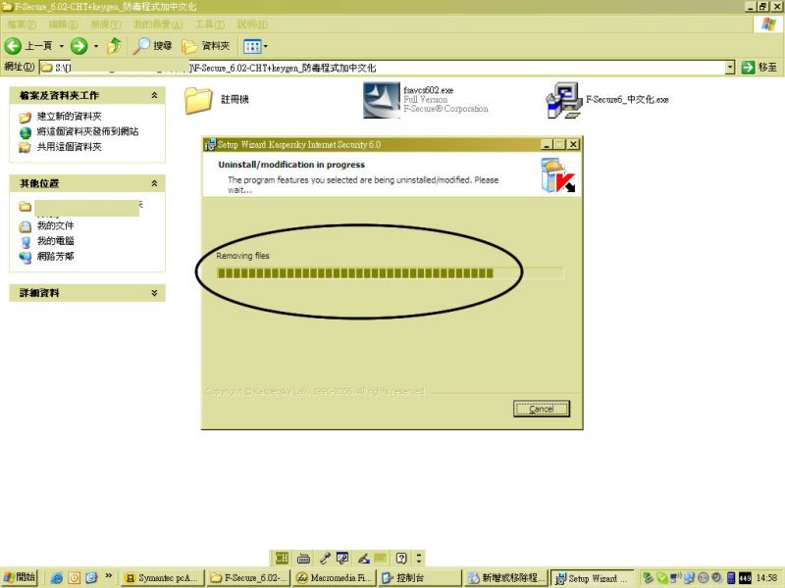Click the 14:58 system clock
The image size is (785, 588).
pos(766,578)
